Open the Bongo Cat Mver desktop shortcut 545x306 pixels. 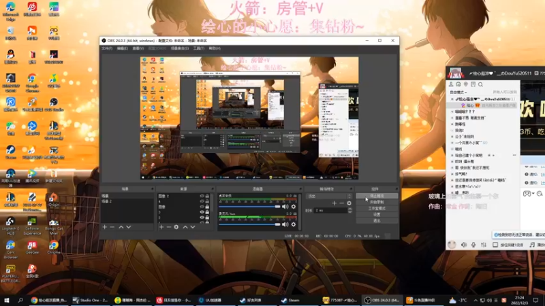pyautogui.click(x=54, y=226)
